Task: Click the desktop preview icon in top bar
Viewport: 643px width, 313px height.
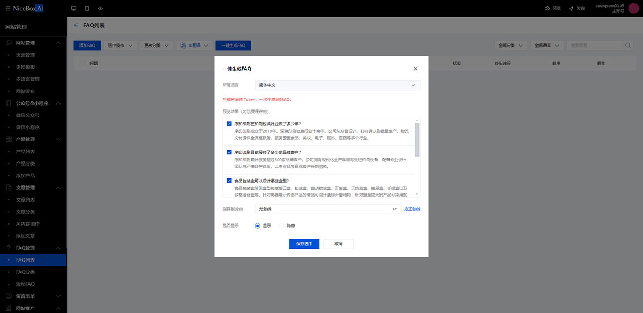Action: pos(73,9)
